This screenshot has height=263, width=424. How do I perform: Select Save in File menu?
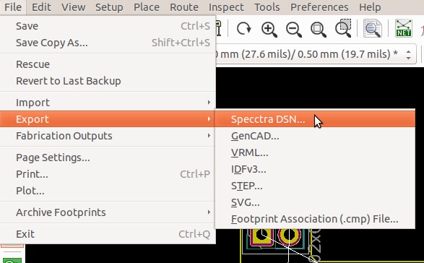108,26
